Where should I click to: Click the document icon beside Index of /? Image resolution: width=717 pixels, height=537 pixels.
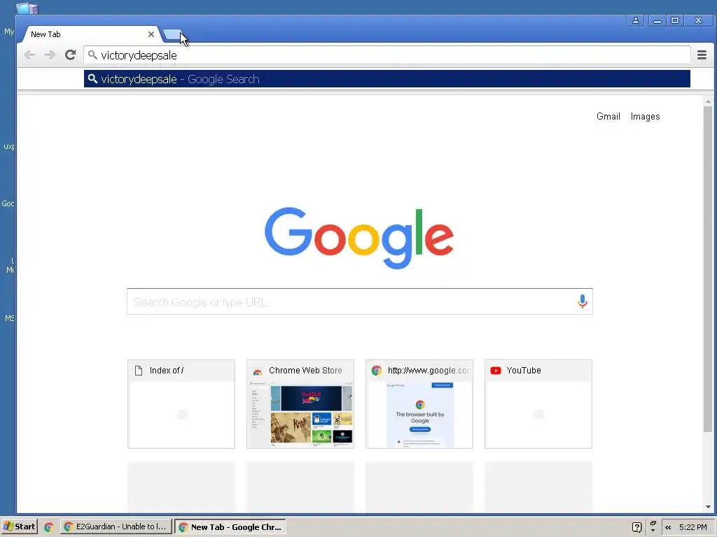[139, 371]
